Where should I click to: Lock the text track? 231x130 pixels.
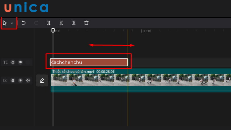tap(13, 62)
